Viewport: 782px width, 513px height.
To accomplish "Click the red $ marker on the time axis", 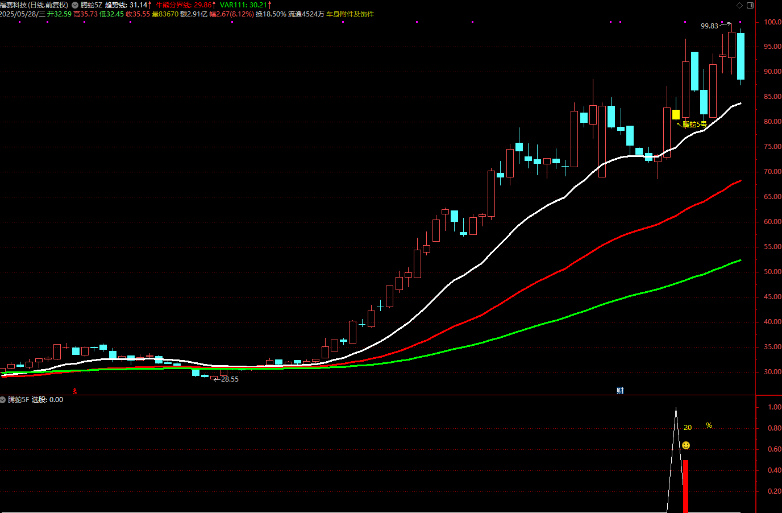I will point(75,391).
